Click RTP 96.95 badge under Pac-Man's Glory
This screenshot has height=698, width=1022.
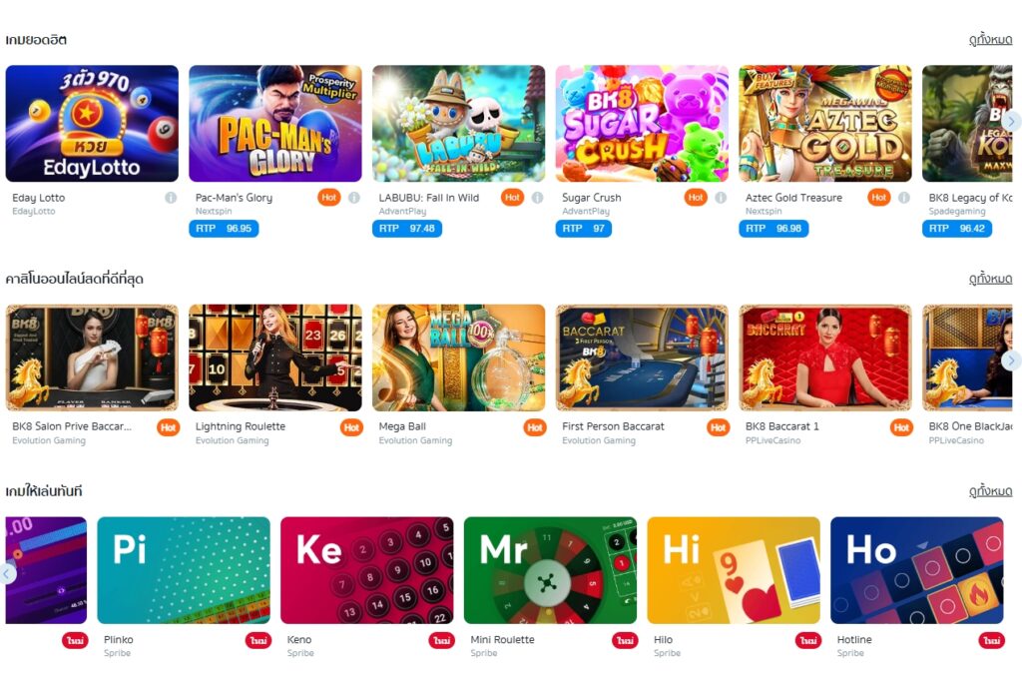pyautogui.click(x=224, y=229)
